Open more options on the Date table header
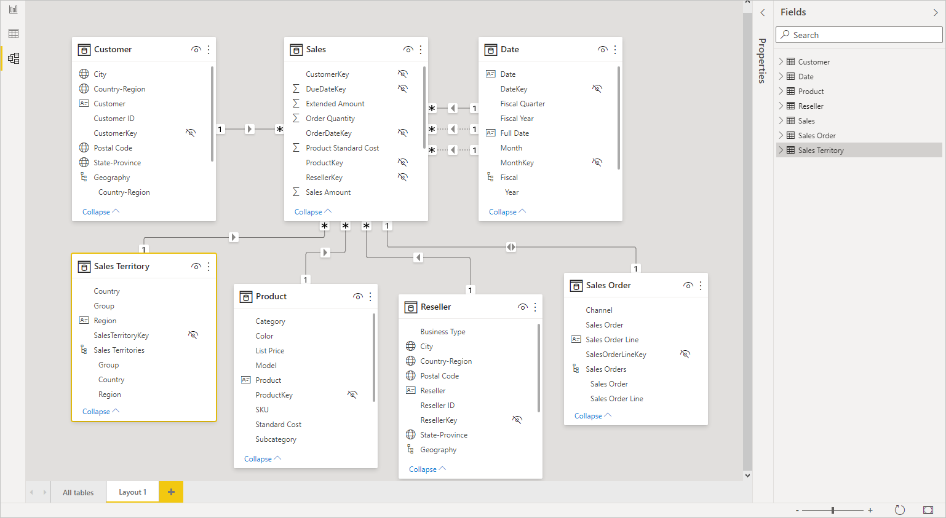Screen dimensions: 946x518 pyautogui.click(x=614, y=49)
